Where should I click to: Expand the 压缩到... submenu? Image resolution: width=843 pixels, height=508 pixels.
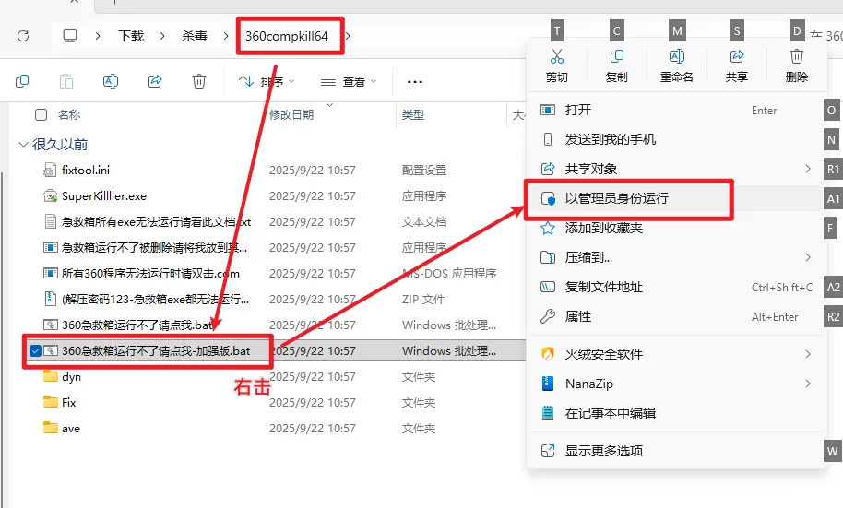tap(808, 257)
